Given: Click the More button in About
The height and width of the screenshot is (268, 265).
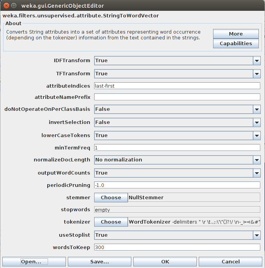Looking at the screenshot, I should pyautogui.click(x=236, y=34).
